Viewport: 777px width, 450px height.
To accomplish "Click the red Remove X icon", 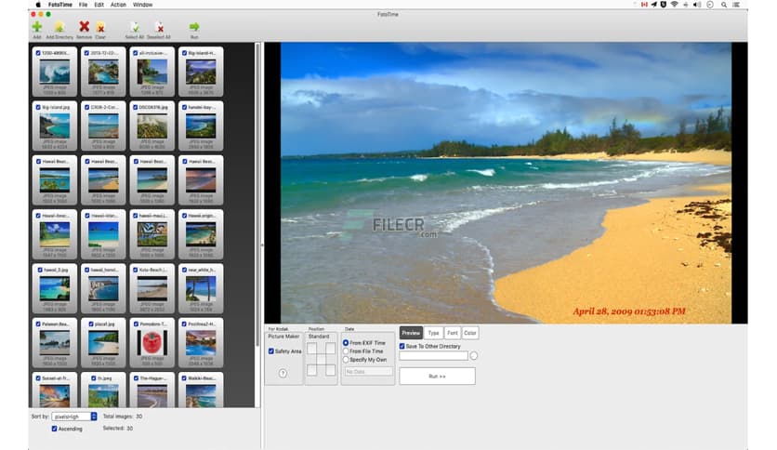I will pyautogui.click(x=85, y=27).
